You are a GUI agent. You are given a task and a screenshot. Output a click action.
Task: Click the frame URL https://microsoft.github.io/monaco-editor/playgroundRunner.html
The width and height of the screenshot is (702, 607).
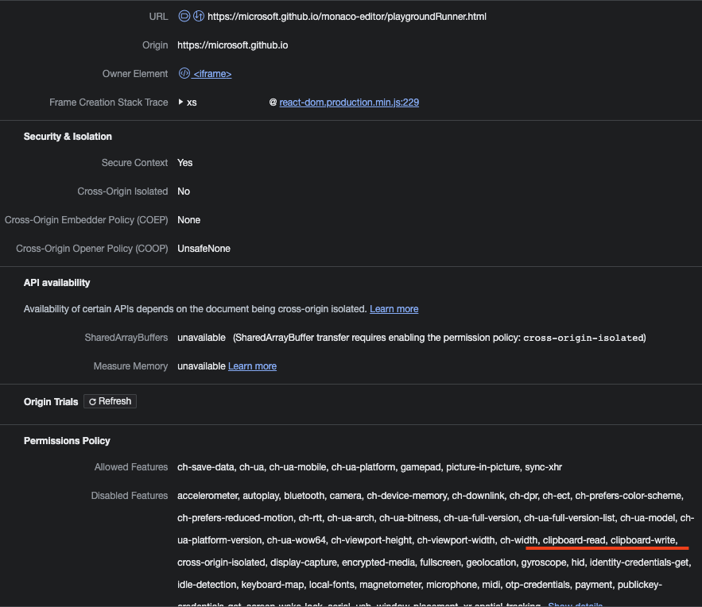pyautogui.click(x=348, y=16)
